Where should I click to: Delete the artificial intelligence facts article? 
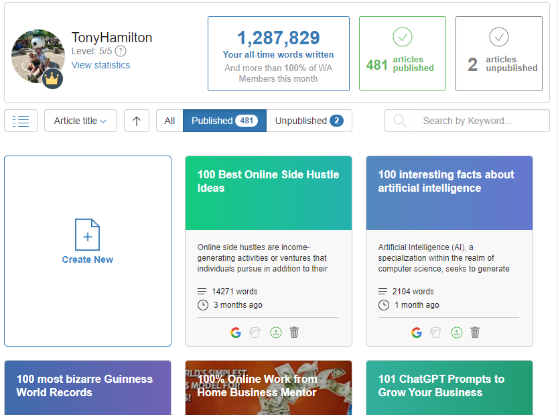475,333
